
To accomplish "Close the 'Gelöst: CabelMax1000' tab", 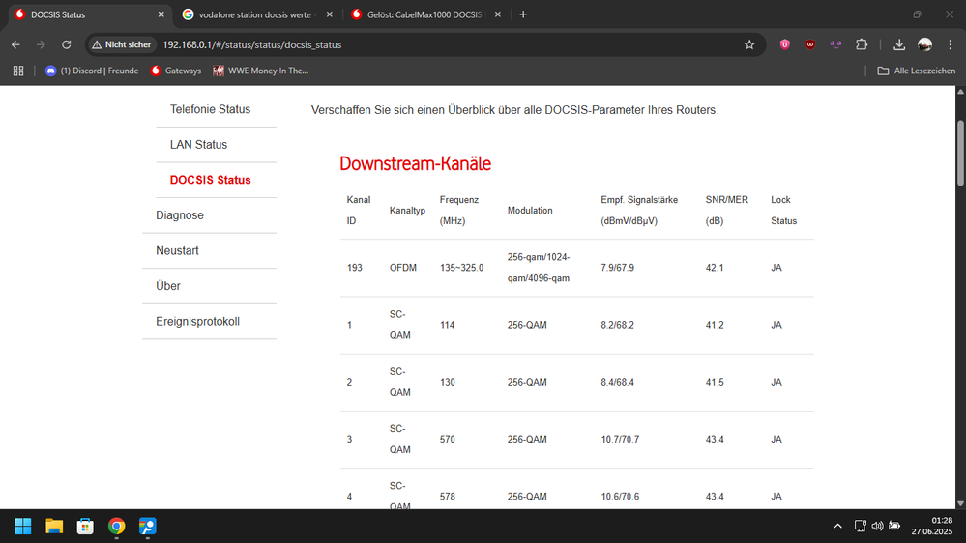I will pos(498,14).
